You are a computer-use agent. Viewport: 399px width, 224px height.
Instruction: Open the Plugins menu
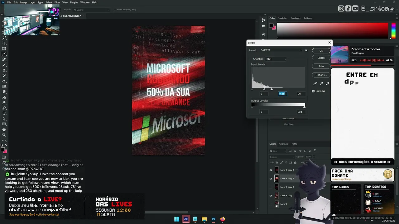74,2
